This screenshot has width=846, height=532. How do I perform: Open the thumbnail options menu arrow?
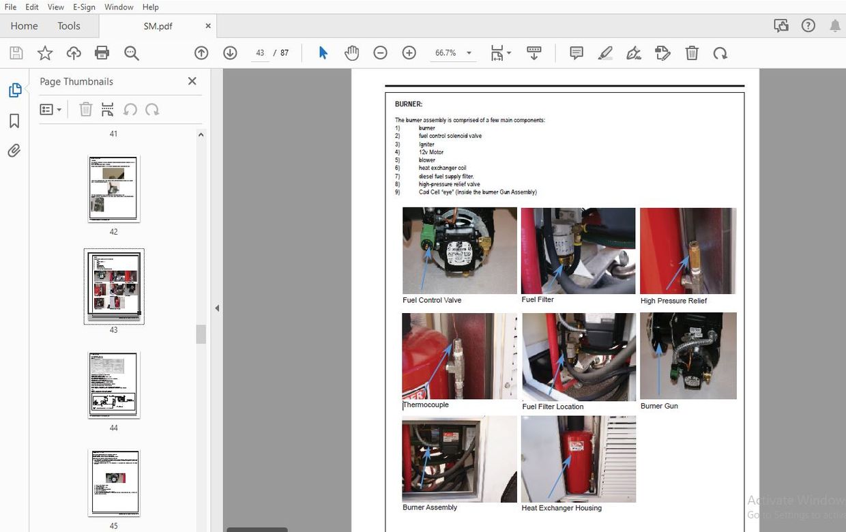58,109
